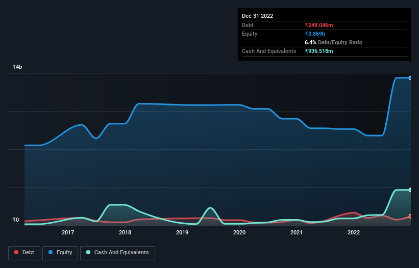Click the 2018 x-axis label
Image resolution: width=419 pixels, height=268 pixels.
click(x=125, y=232)
